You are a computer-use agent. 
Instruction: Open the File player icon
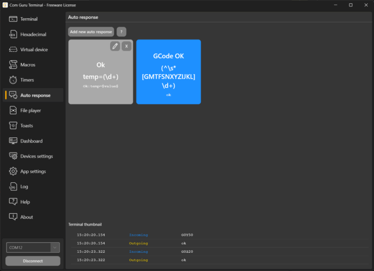(13, 111)
